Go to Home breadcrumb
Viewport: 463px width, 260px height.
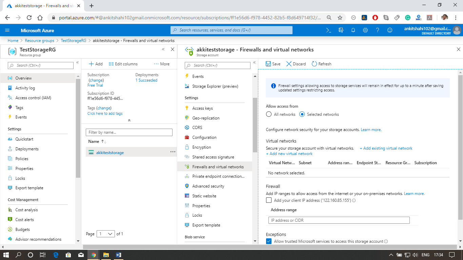(13, 41)
